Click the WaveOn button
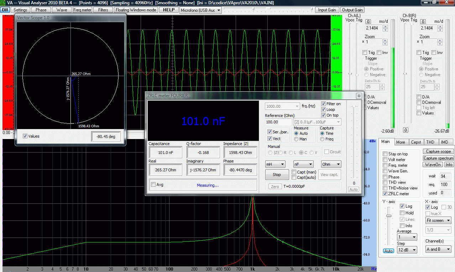455x272 pixels. (x=433, y=165)
